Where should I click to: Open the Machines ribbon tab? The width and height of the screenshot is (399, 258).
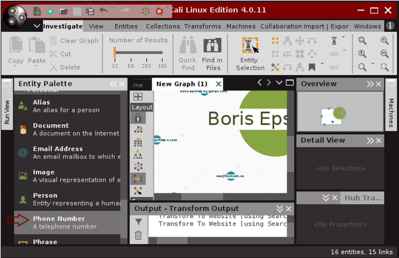click(x=241, y=26)
